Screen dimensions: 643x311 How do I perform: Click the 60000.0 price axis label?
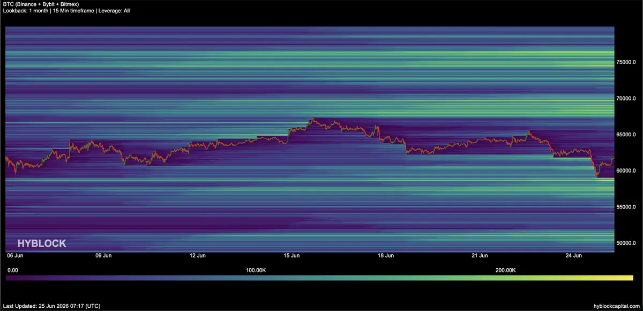626,171
